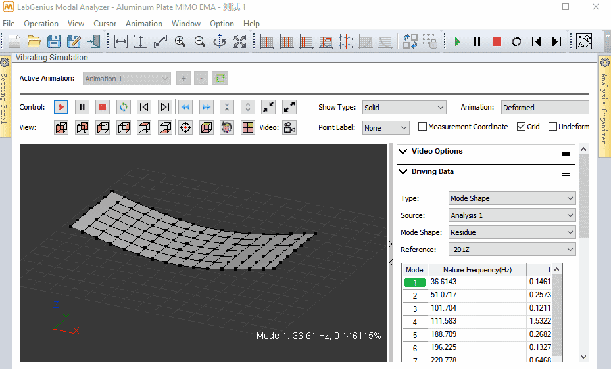The image size is (611, 369).
Task: Open the Source Analysis 1 dropdown
Action: (x=512, y=215)
